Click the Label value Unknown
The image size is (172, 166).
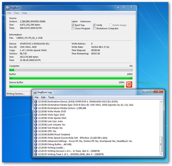85,21
